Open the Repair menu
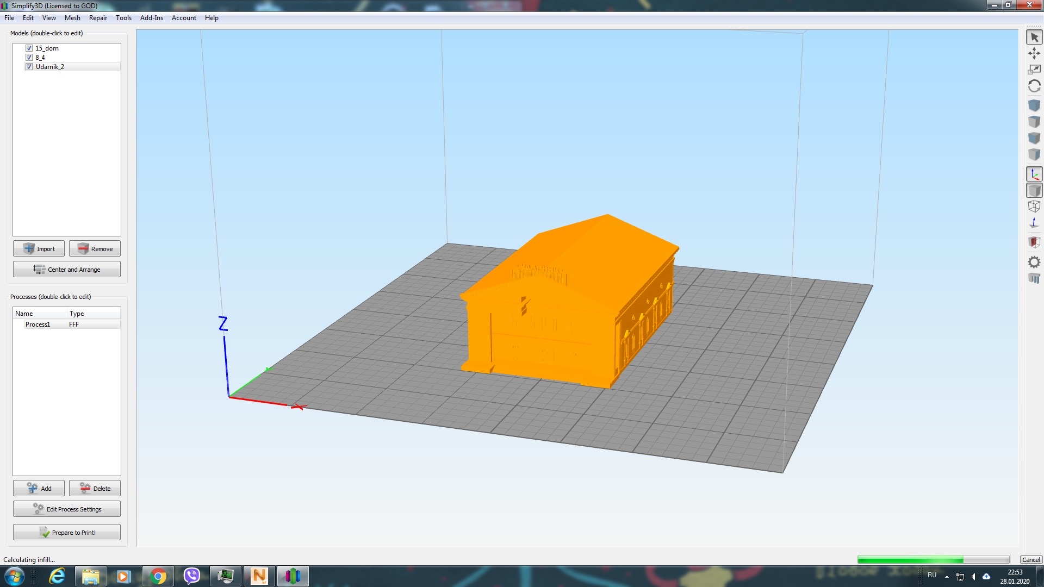Screen dimensions: 1044x587 pyautogui.click(x=98, y=18)
